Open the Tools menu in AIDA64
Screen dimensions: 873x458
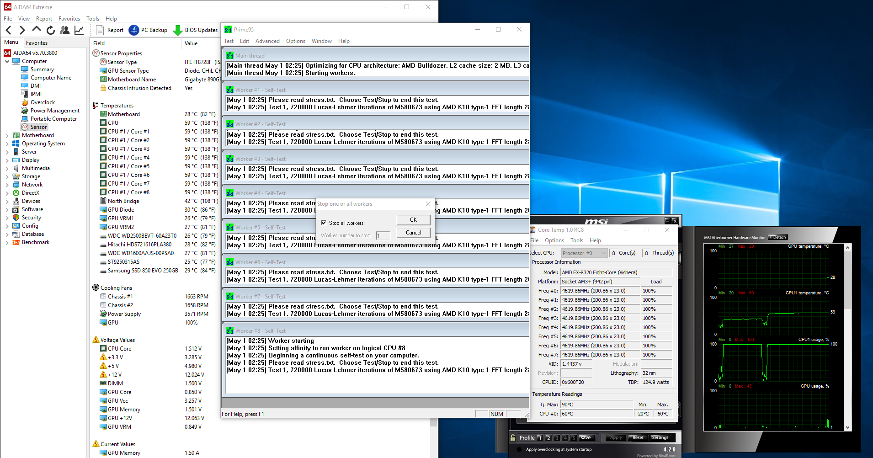pyautogui.click(x=93, y=19)
